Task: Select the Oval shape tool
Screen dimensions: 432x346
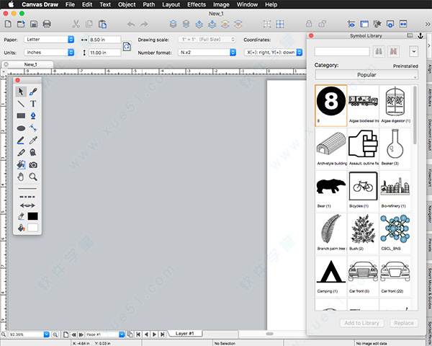Action: pyautogui.click(x=21, y=128)
